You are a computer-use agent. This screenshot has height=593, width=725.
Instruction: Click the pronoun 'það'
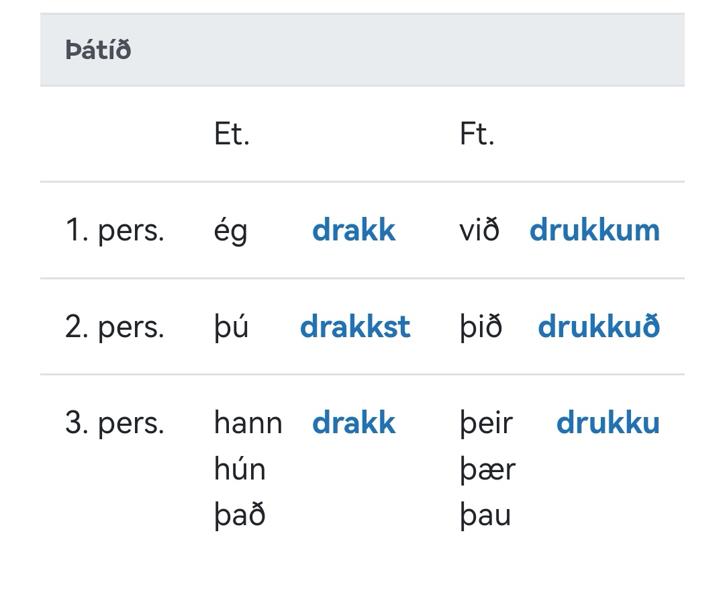tap(240, 515)
